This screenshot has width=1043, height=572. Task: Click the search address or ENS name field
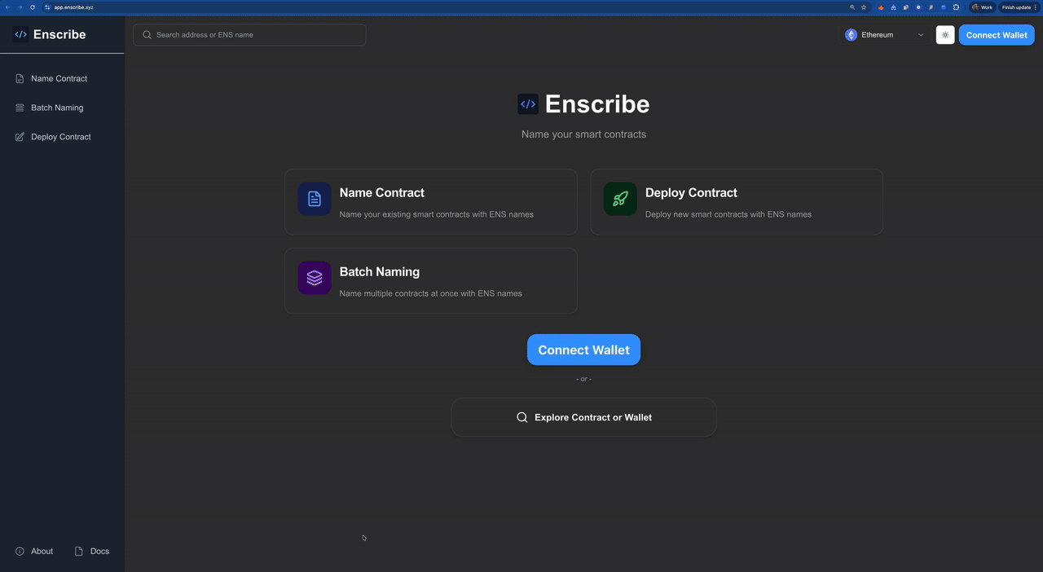pos(249,34)
